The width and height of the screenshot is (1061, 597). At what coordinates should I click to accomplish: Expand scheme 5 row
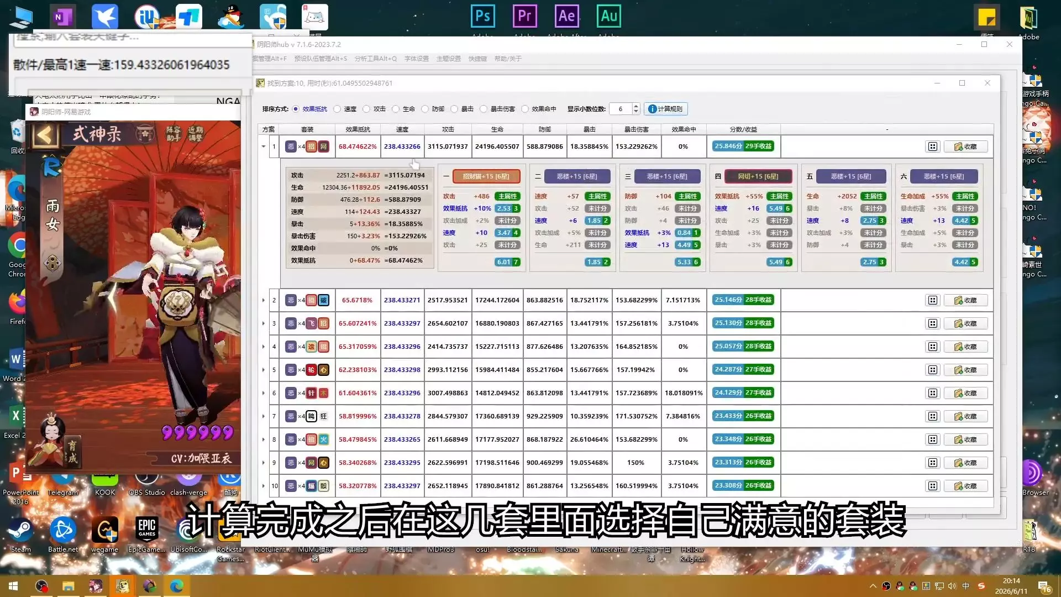(x=264, y=370)
